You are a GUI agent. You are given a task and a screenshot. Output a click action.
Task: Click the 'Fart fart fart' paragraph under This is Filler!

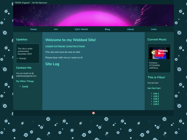coord(153,83)
